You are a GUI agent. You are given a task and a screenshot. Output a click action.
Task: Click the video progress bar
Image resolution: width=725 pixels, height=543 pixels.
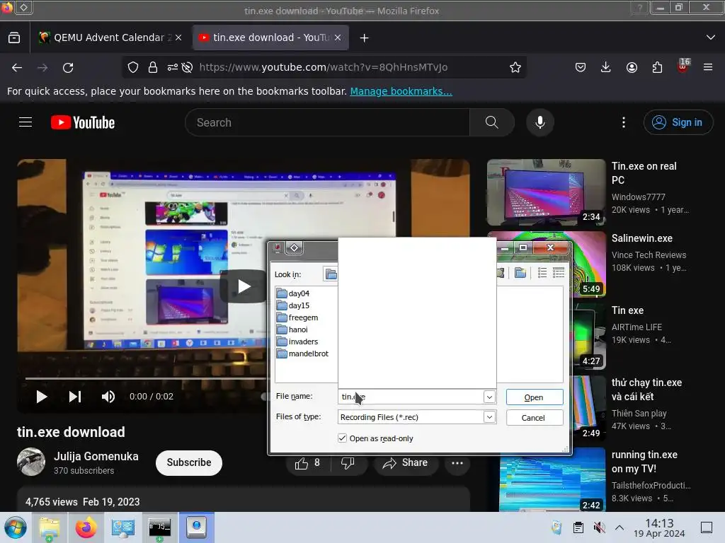click(x=146, y=379)
